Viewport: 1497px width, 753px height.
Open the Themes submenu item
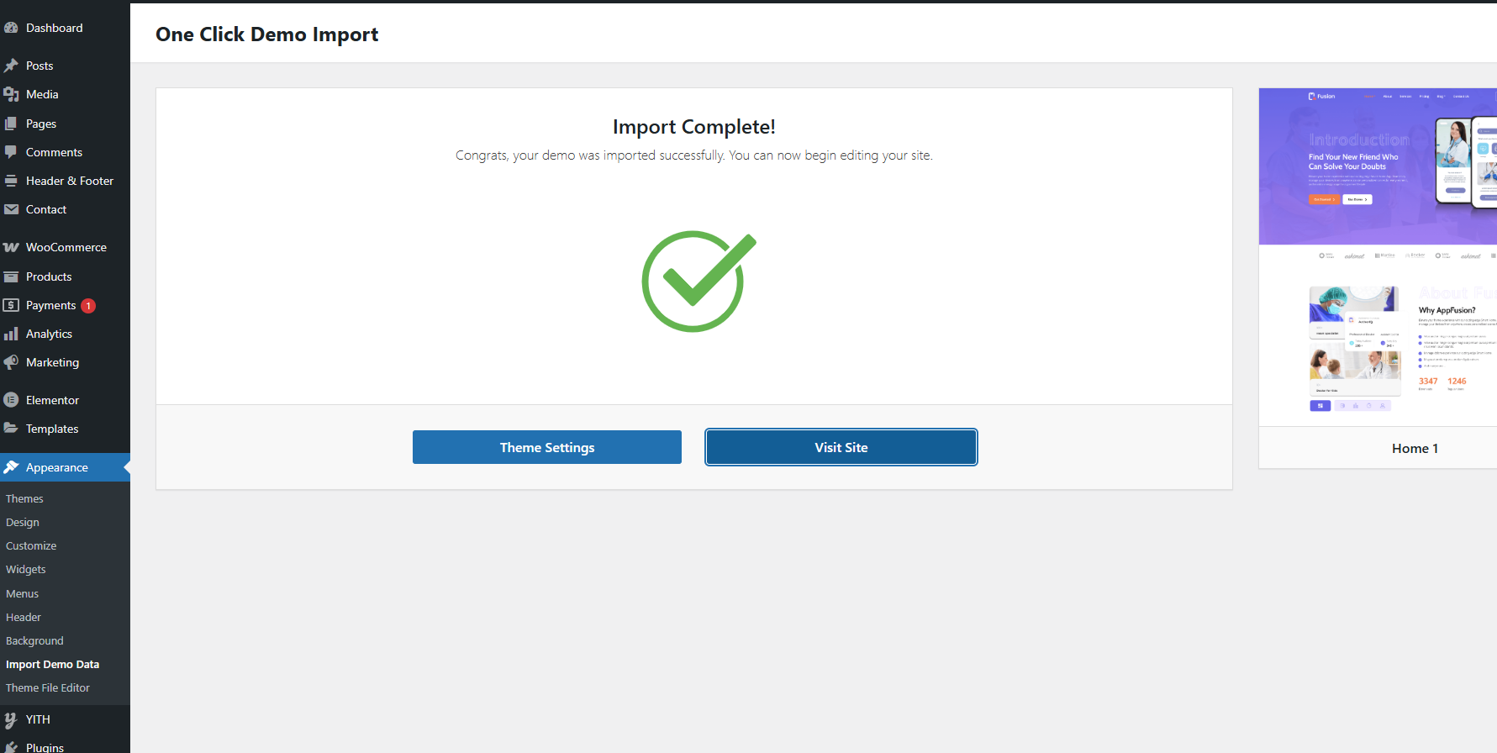pyautogui.click(x=24, y=498)
